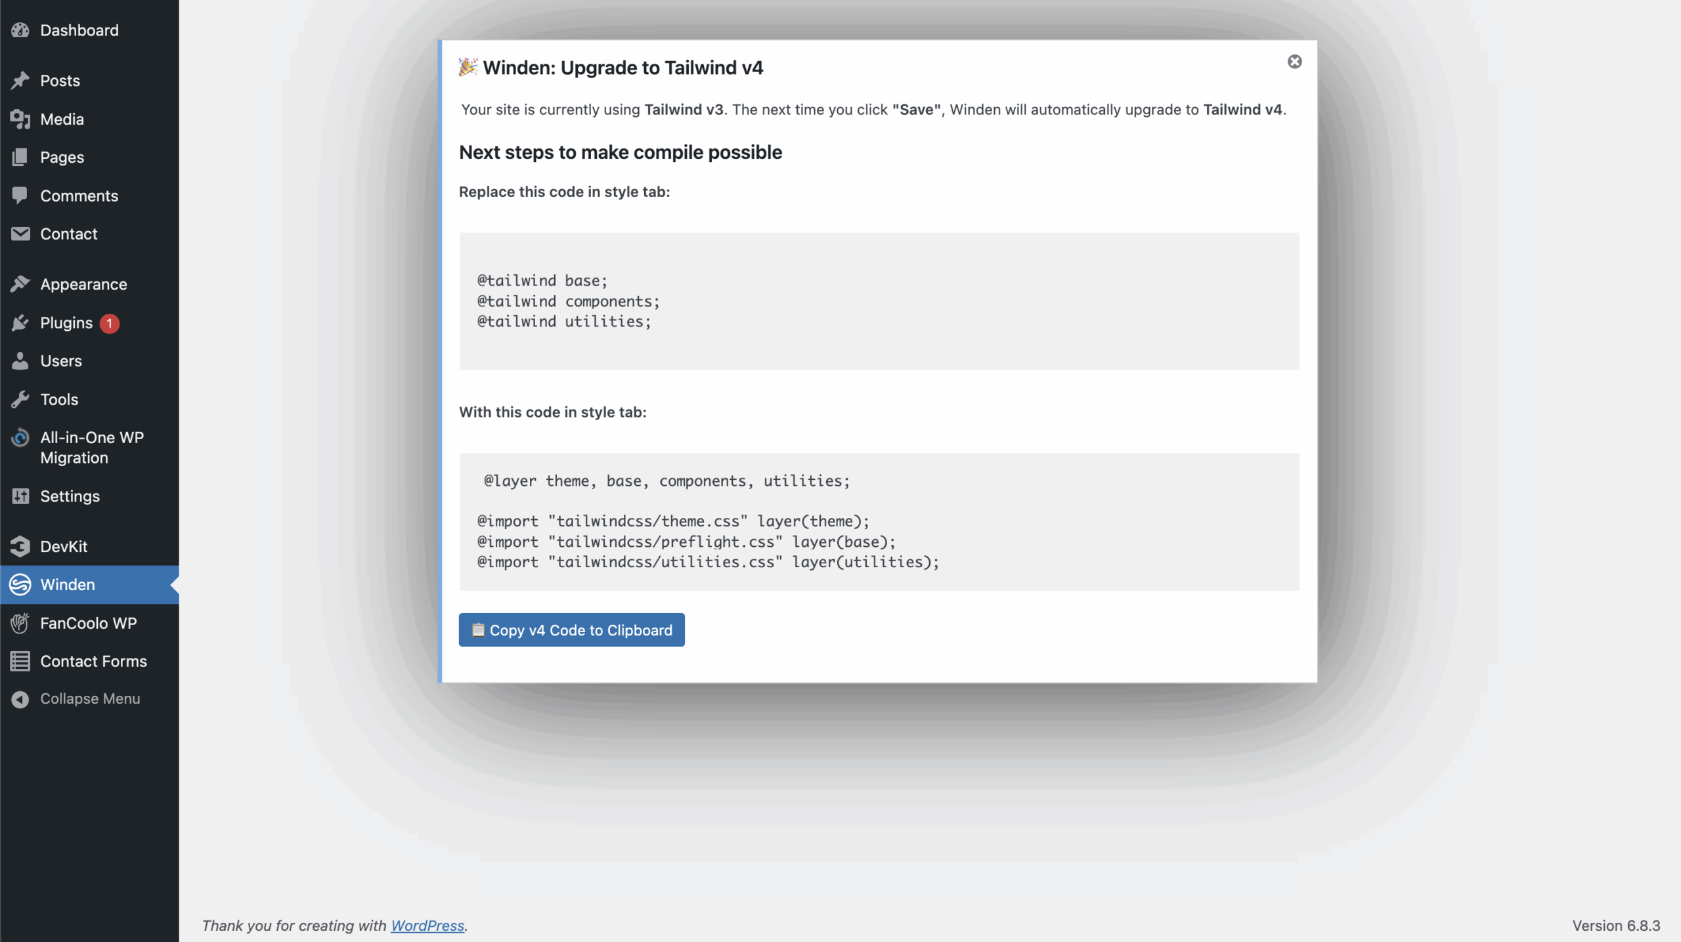Open the Media library icon

pyautogui.click(x=20, y=119)
